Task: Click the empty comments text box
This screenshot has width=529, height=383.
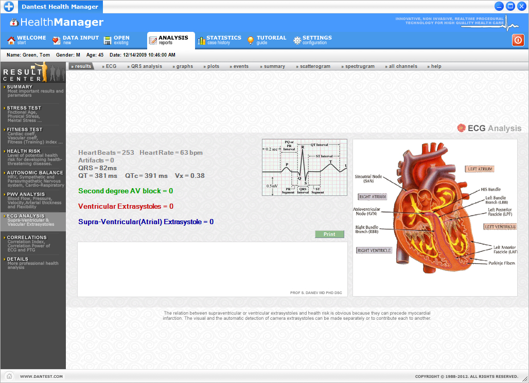Action: [x=212, y=269]
